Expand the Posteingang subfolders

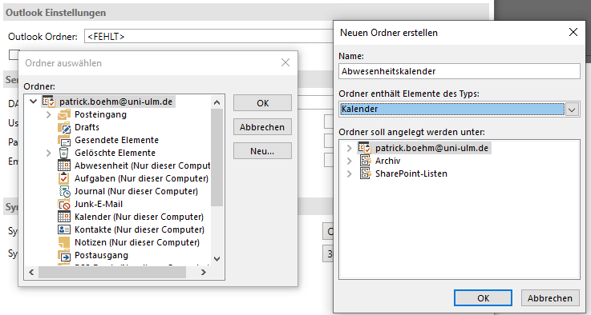(48, 114)
